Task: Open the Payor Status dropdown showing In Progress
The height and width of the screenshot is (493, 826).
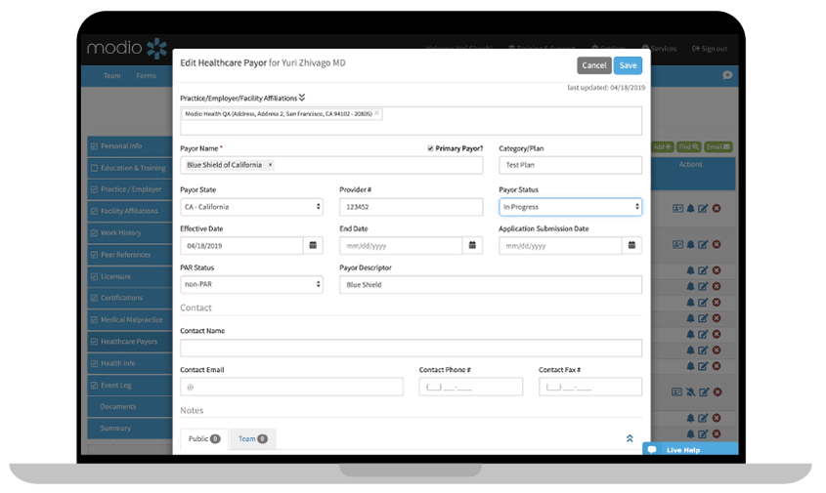Action: (x=570, y=207)
